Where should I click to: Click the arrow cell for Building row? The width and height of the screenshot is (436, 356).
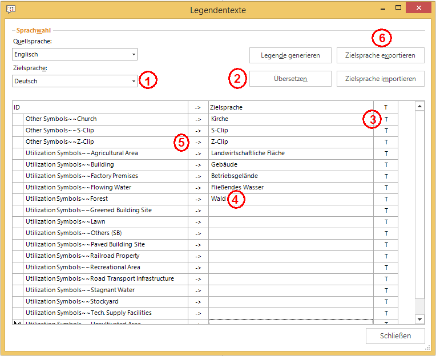(198, 165)
